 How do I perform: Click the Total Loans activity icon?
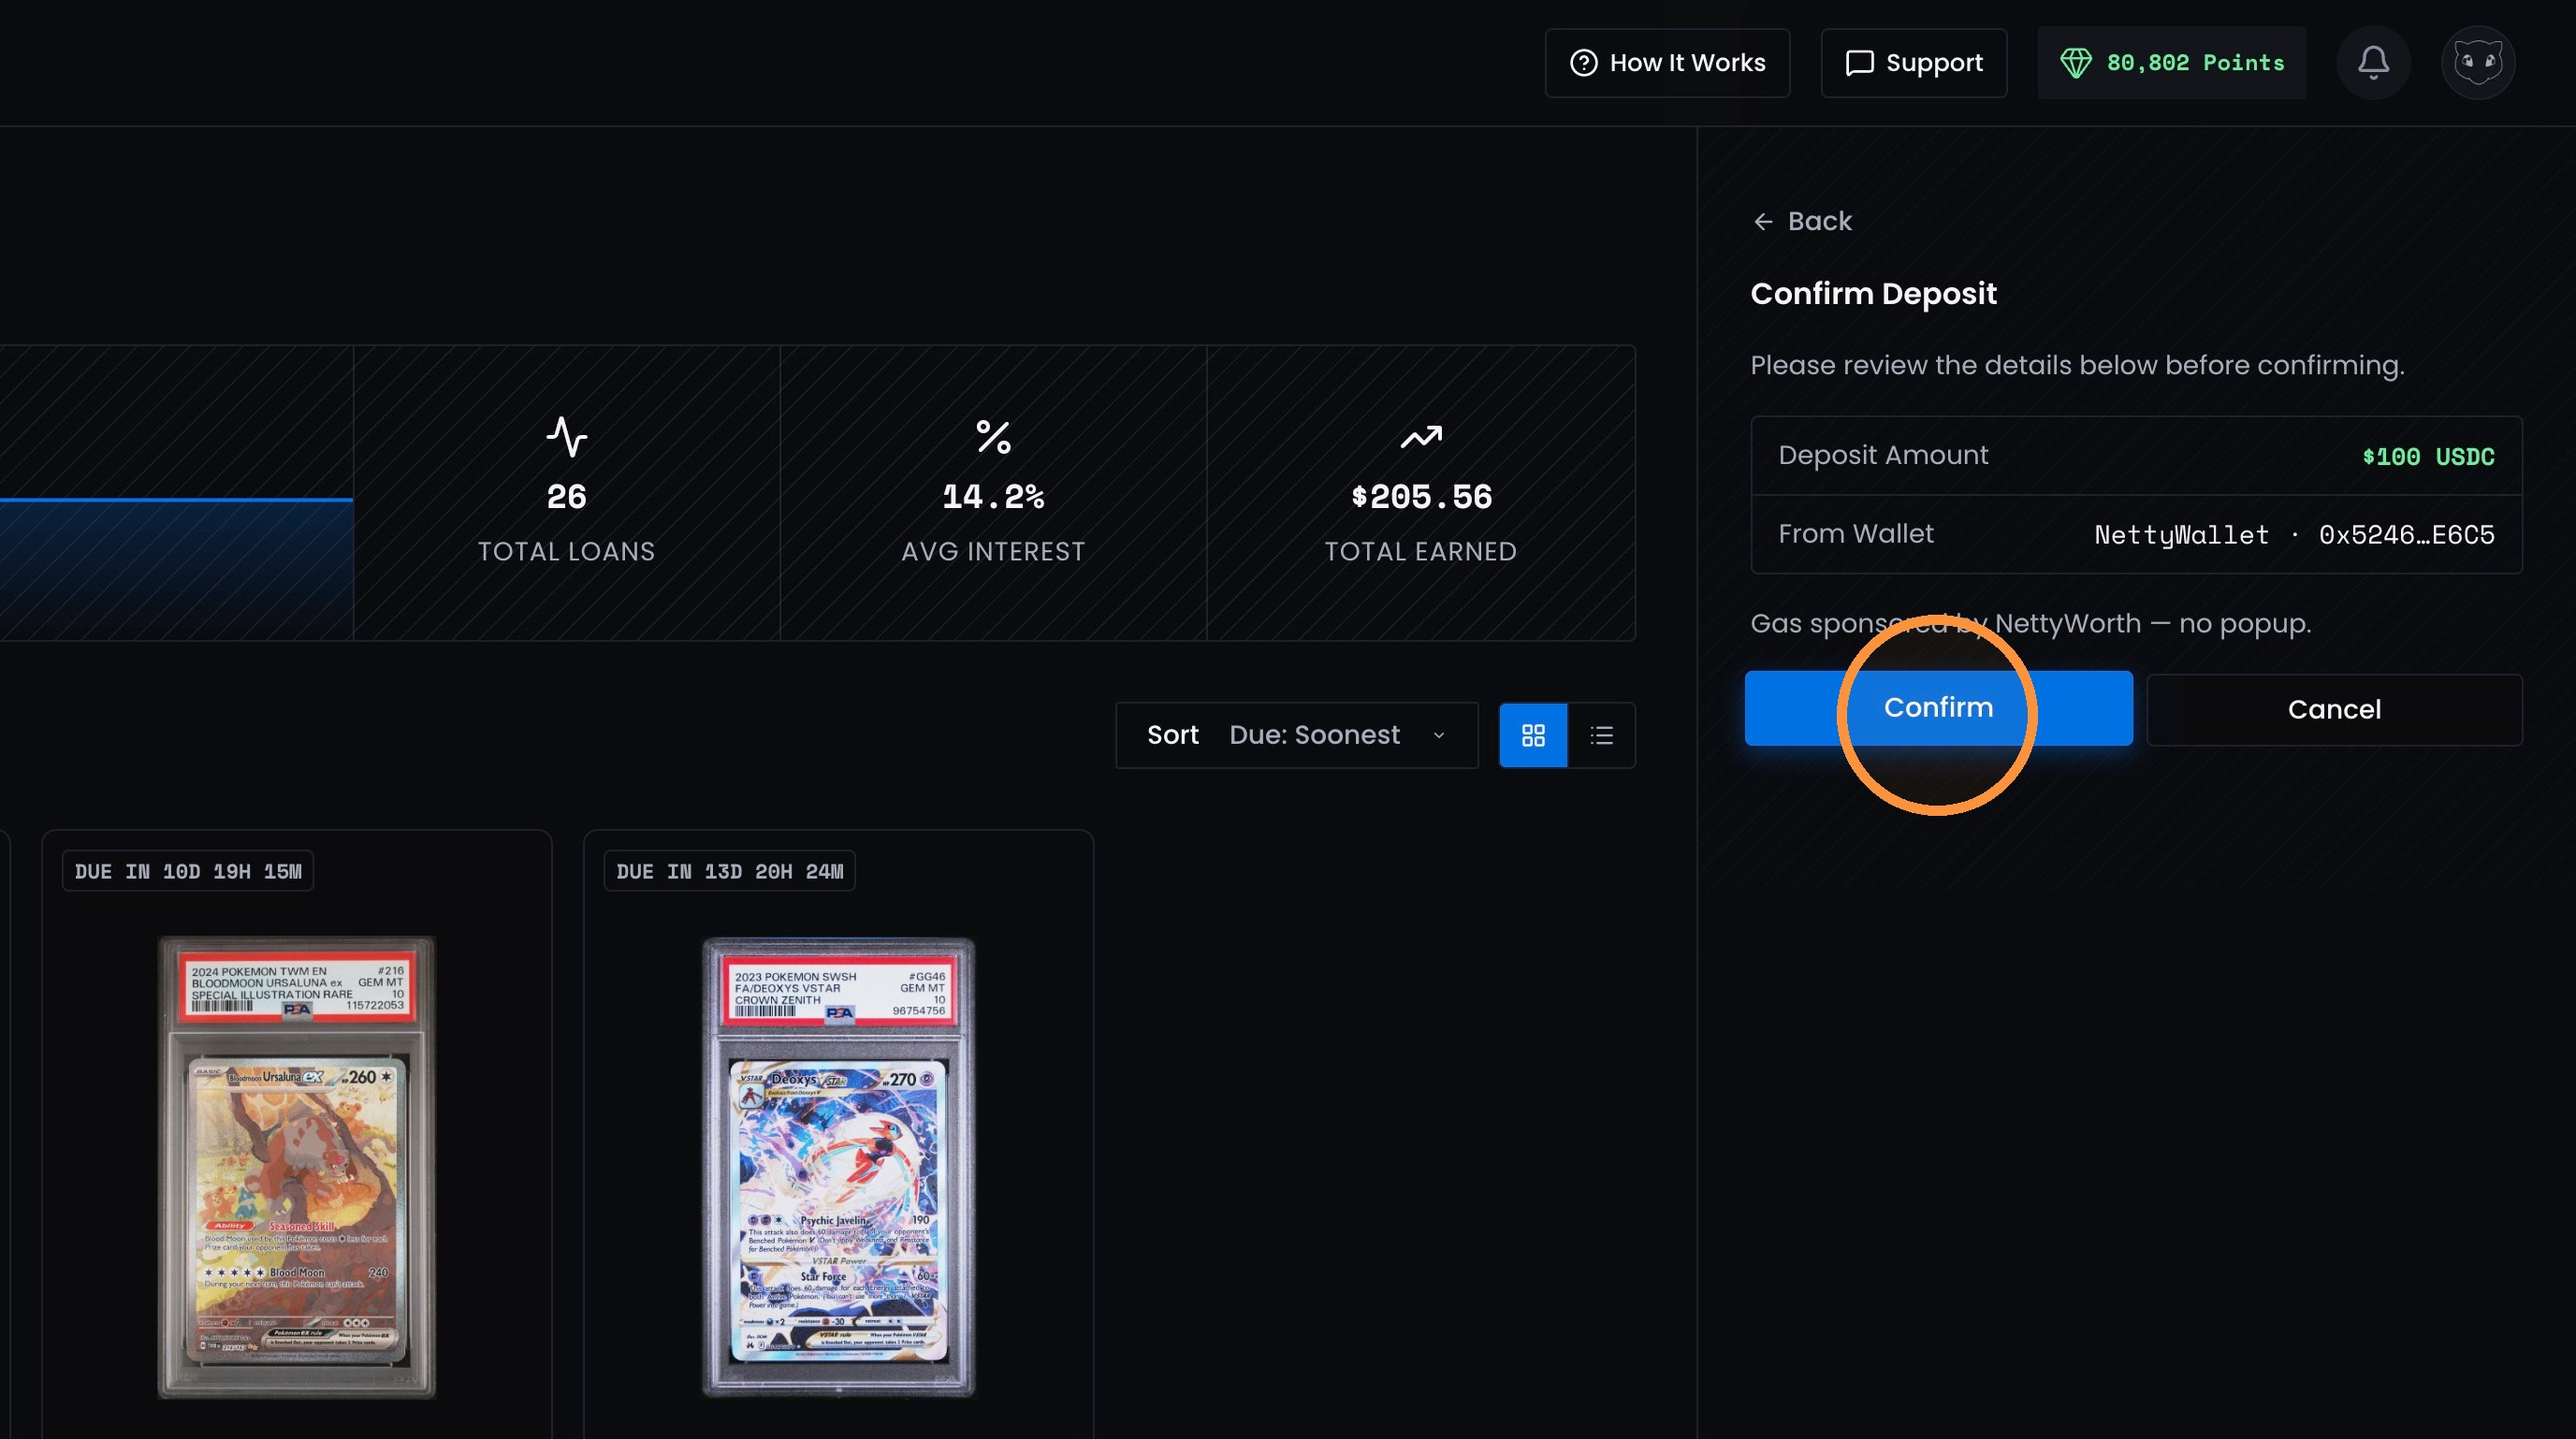pos(566,437)
